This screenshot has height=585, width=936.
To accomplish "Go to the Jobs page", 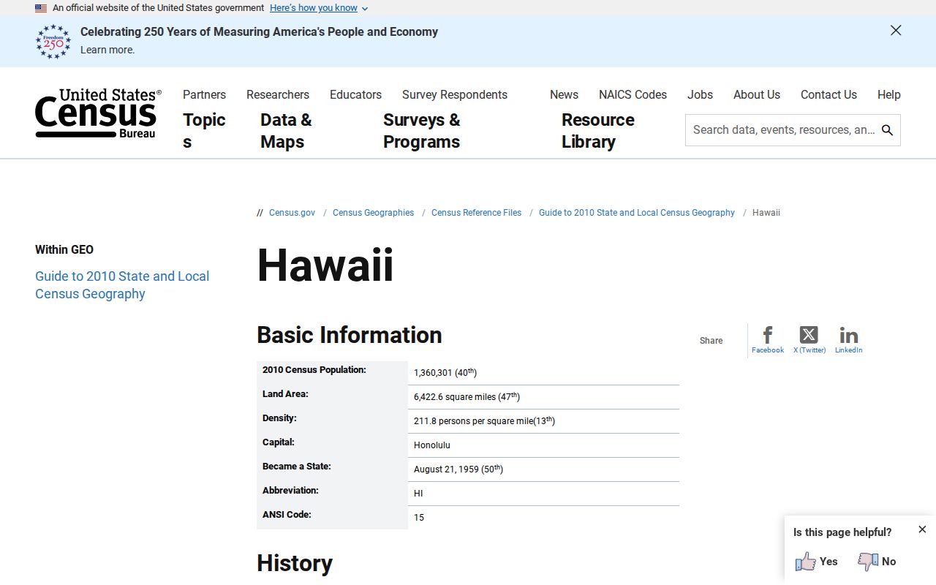I will coord(700,94).
